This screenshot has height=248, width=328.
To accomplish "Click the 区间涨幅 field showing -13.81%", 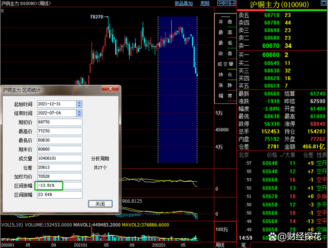I will 60,185.
